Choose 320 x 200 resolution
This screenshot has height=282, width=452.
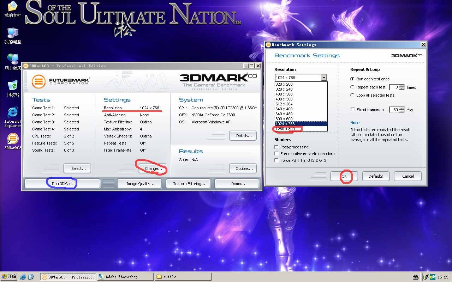(x=301, y=84)
